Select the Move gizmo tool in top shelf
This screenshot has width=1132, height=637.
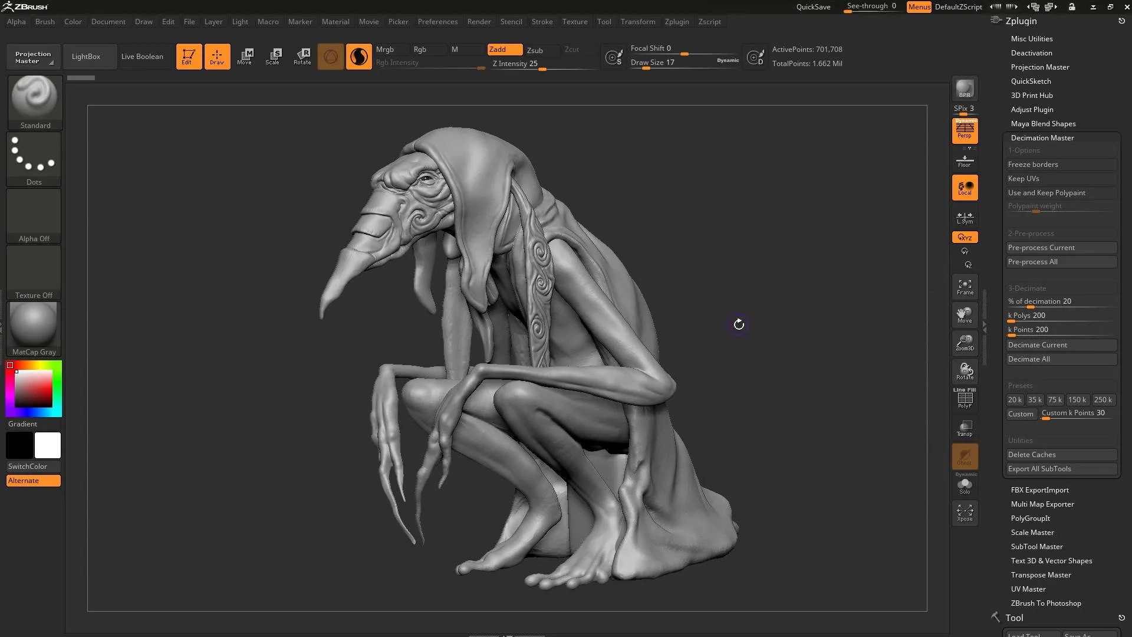coord(245,57)
